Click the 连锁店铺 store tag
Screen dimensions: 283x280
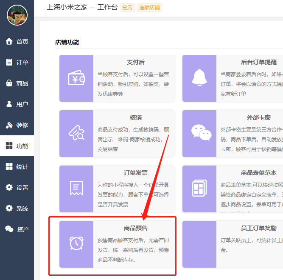149,8
